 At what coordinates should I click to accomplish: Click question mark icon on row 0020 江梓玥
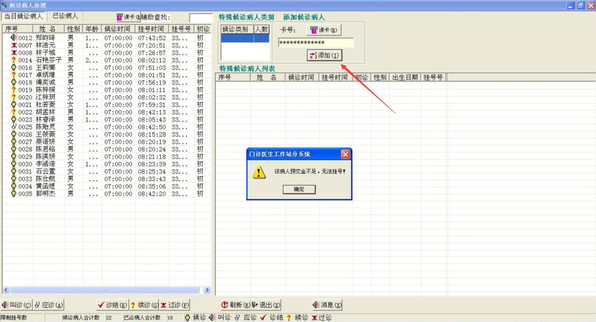(14, 97)
